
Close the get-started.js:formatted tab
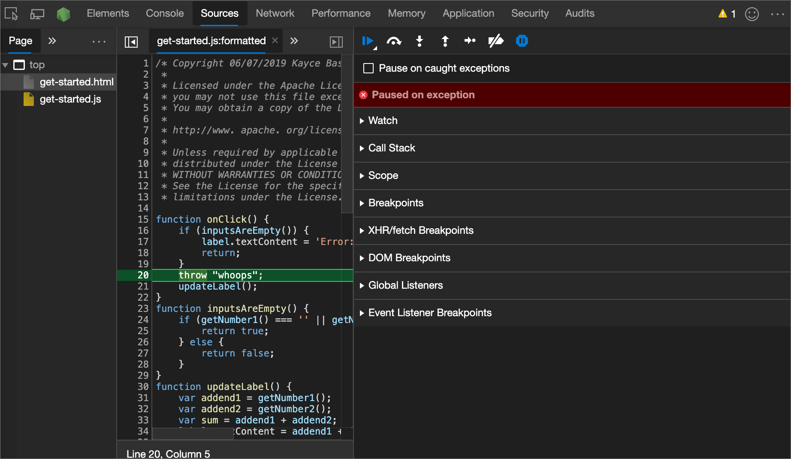pos(275,40)
